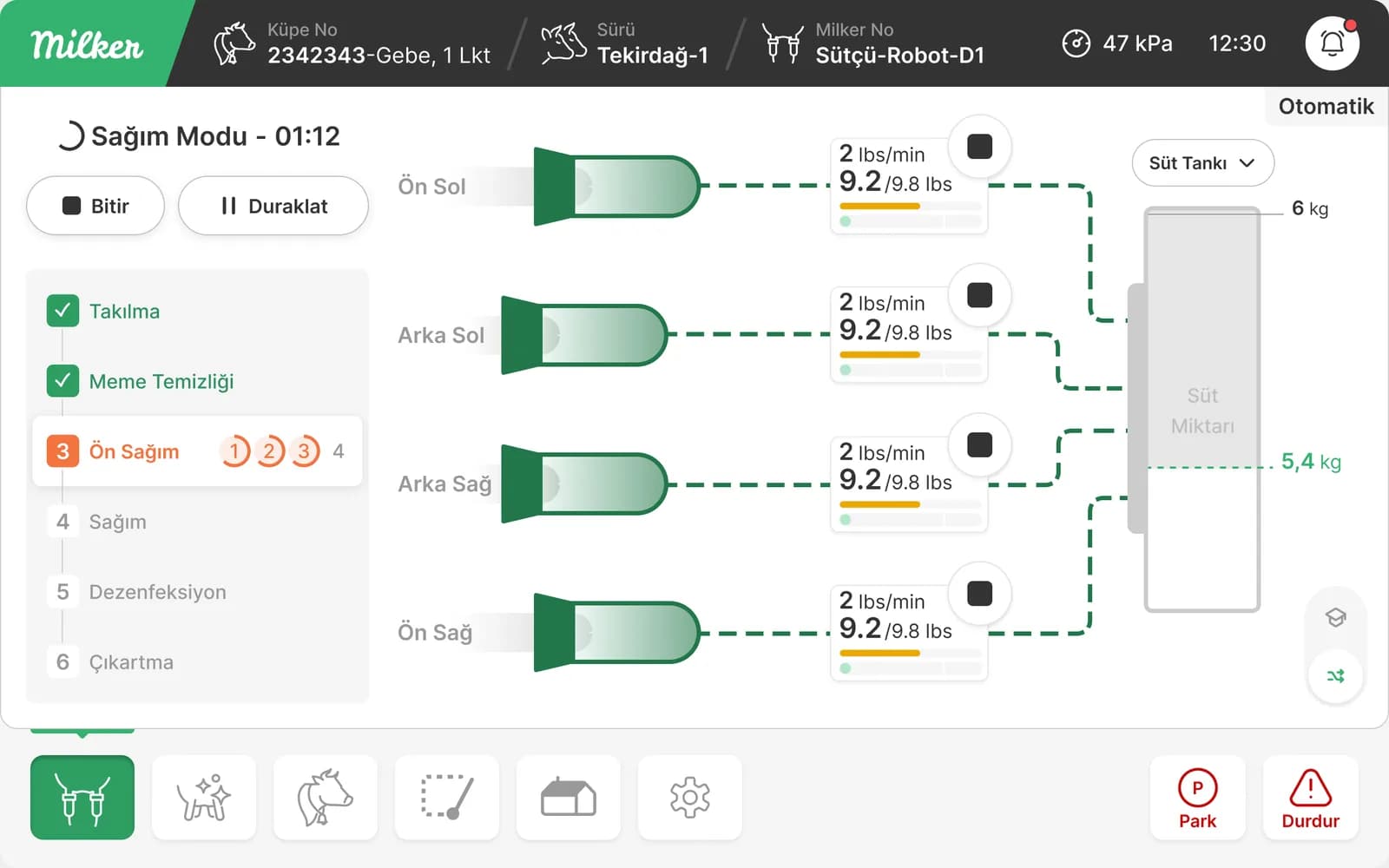Open the robot arm path tab

447,797
